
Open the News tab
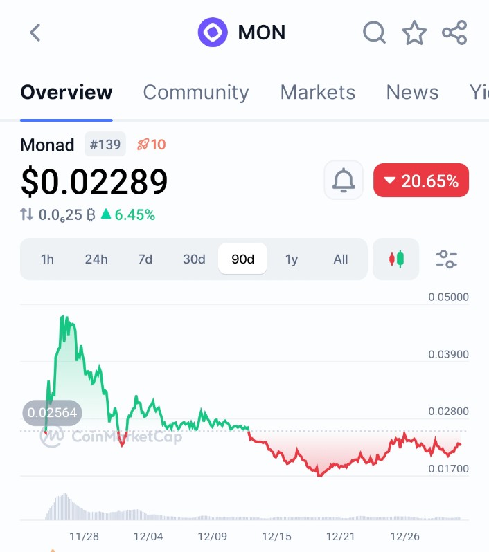[412, 92]
